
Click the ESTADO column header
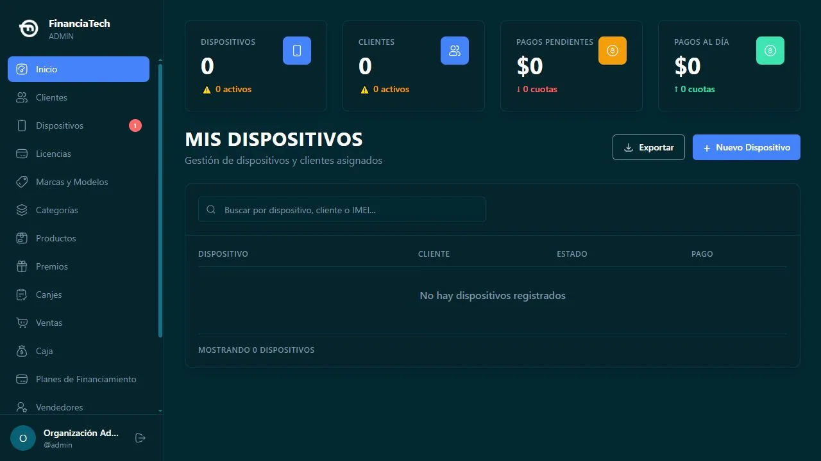click(572, 254)
